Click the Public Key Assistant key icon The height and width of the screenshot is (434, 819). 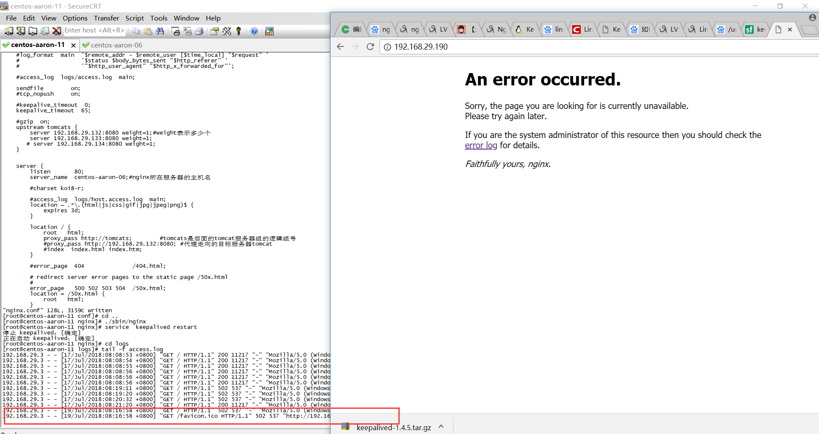coord(239,31)
